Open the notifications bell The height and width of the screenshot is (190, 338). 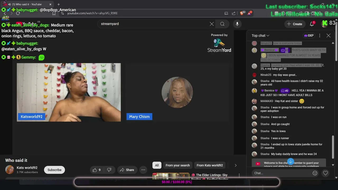[x=312, y=24]
